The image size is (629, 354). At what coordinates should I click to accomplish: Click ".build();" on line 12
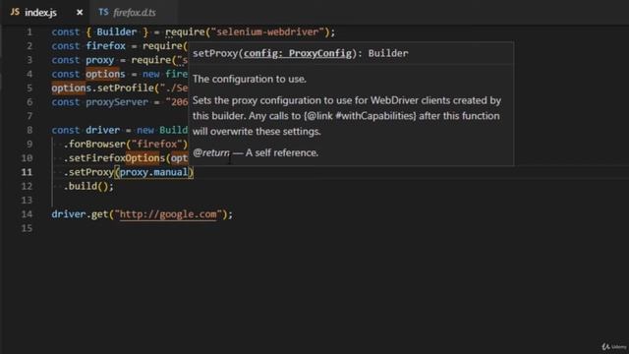click(x=88, y=186)
